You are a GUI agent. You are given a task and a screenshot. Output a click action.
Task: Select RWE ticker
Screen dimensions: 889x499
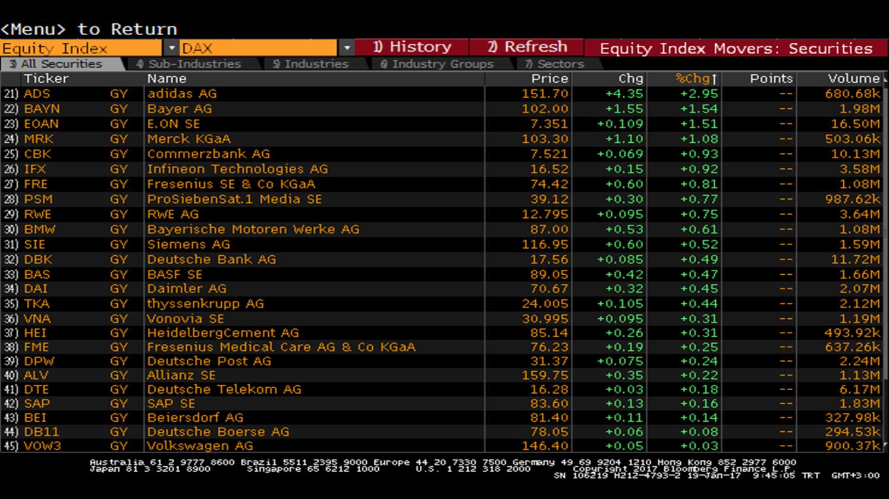click(37, 214)
